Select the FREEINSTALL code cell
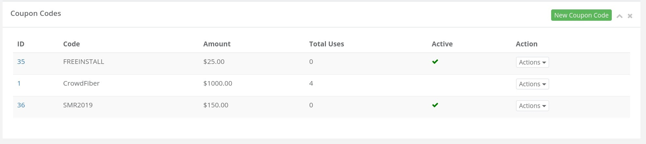Viewport: 646px width, 144px height. click(83, 62)
